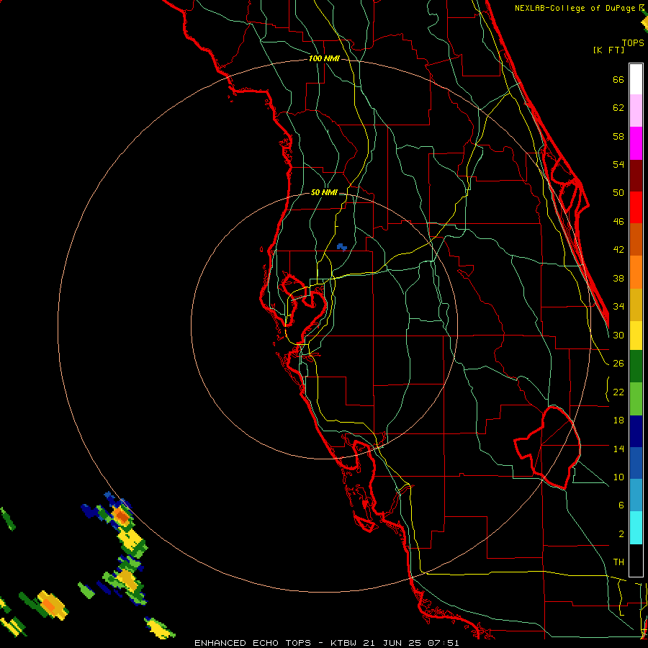The height and width of the screenshot is (648, 648).
Task: Click the 46 legend value
Action: 618,222
